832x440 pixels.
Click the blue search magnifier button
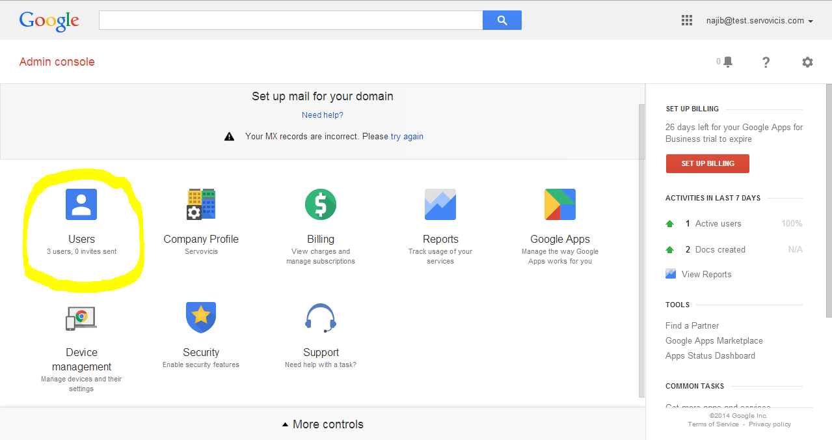502,20
